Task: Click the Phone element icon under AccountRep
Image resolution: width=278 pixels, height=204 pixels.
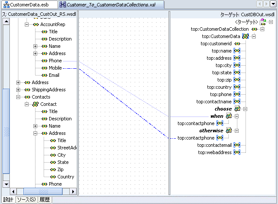Action: coord(44,61)
